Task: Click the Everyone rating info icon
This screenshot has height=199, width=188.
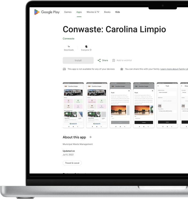Action: 90,50
